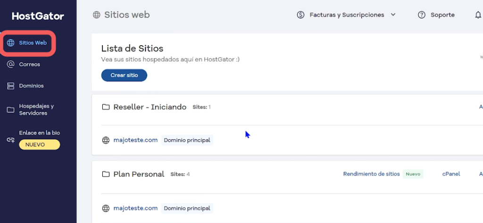The image size is (483, 223).
Task: Select the Reseller - Iniciando heading
Action: click(150, 107)
